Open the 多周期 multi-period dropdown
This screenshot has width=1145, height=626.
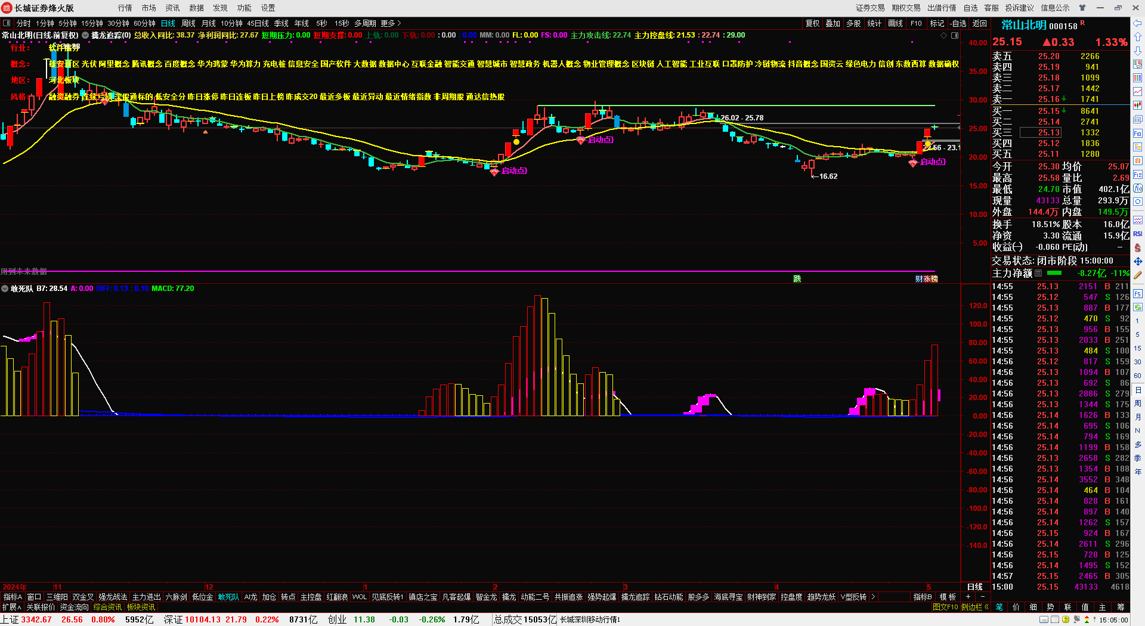365,23
